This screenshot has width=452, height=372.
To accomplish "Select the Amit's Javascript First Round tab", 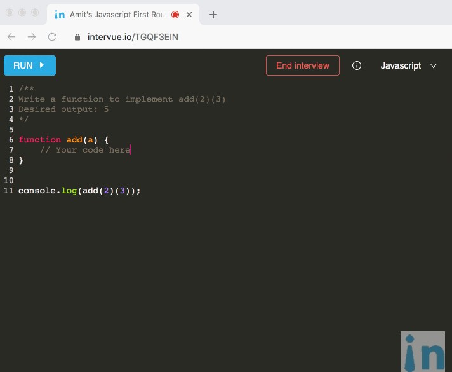I will (114, 15).
